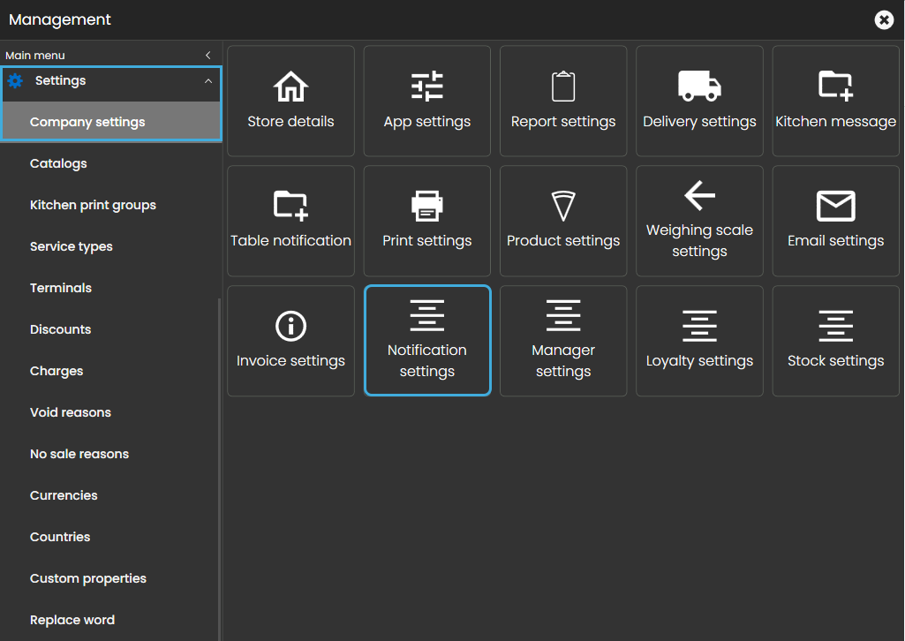The width and height of the screenshot is (905, 641).
Task: Click the Manager settings tile
Action: click(x=563, y=341)
